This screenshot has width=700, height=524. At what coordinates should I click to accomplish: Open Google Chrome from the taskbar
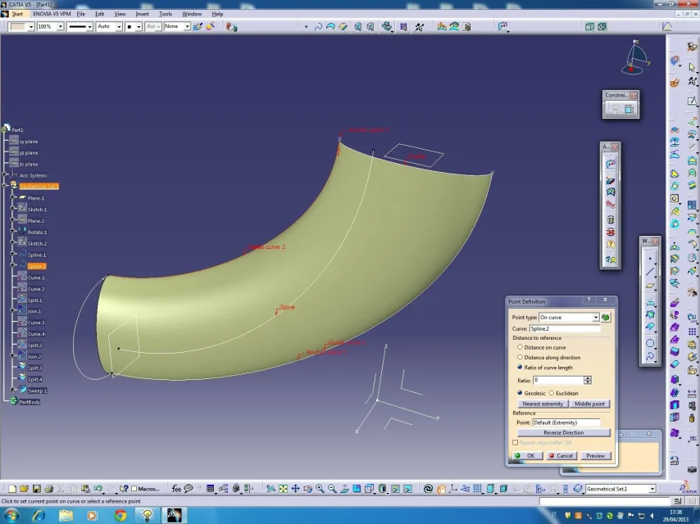120,516
